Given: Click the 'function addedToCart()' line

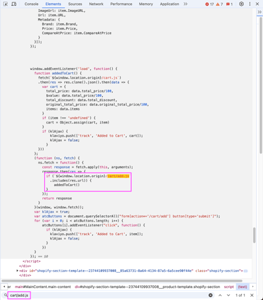Looking at the screenshot, I should [58, 73].
